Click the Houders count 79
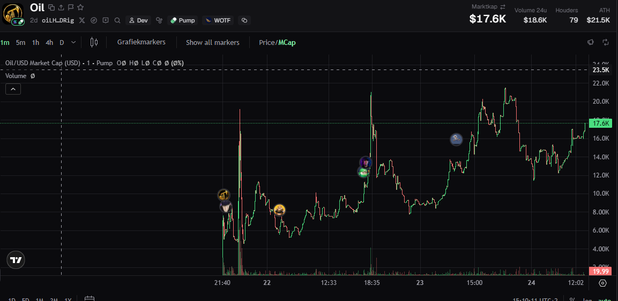The height and width of the screenshot is (301, 618). [x=574, y=20]
